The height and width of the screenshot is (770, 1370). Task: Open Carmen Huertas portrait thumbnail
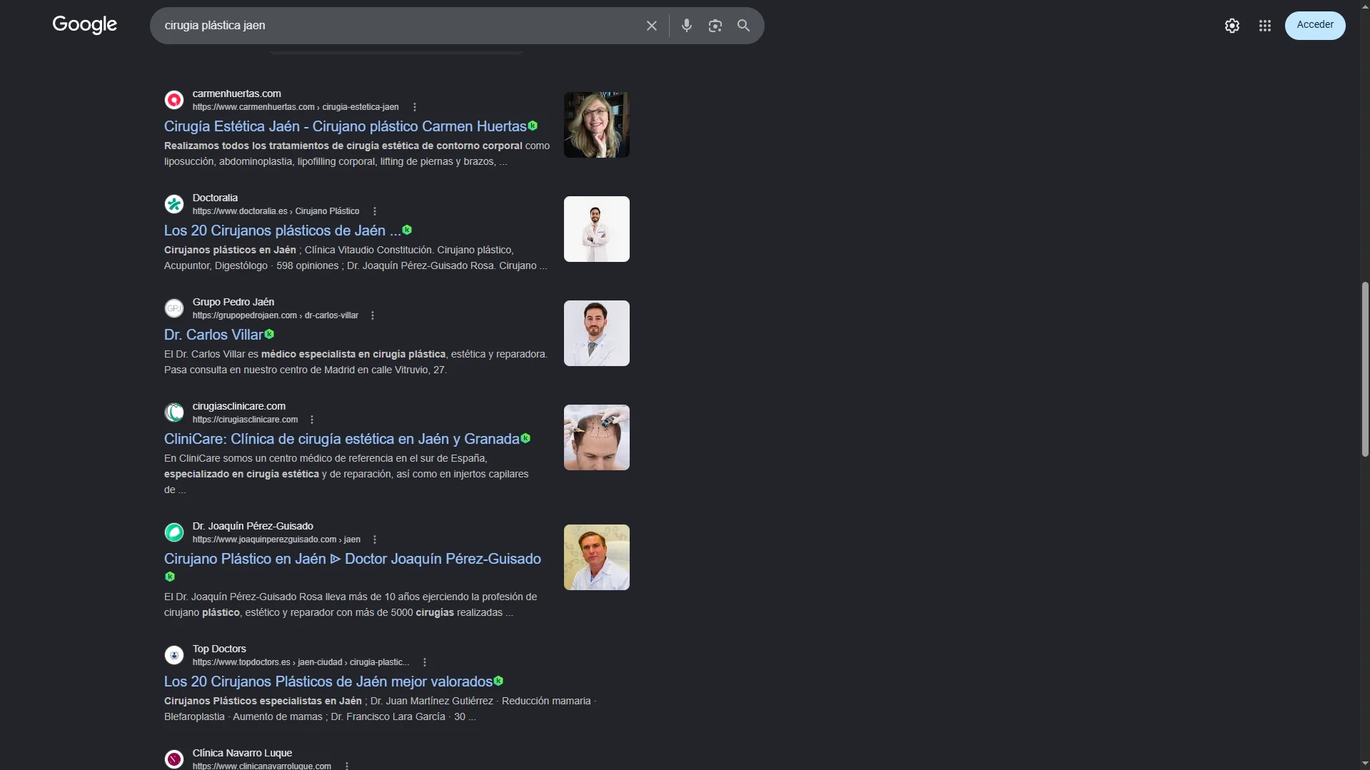[x=597, y=125]
